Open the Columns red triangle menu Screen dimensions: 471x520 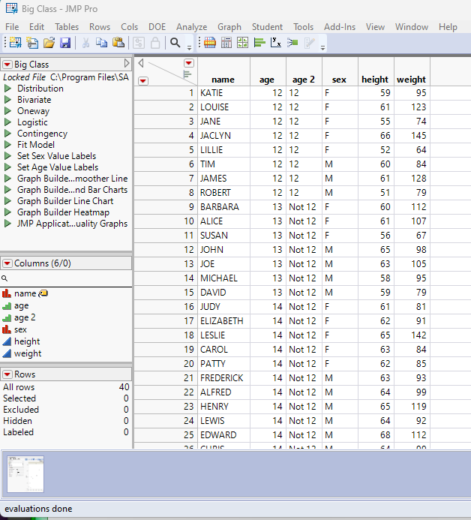(x=7, y=263)
